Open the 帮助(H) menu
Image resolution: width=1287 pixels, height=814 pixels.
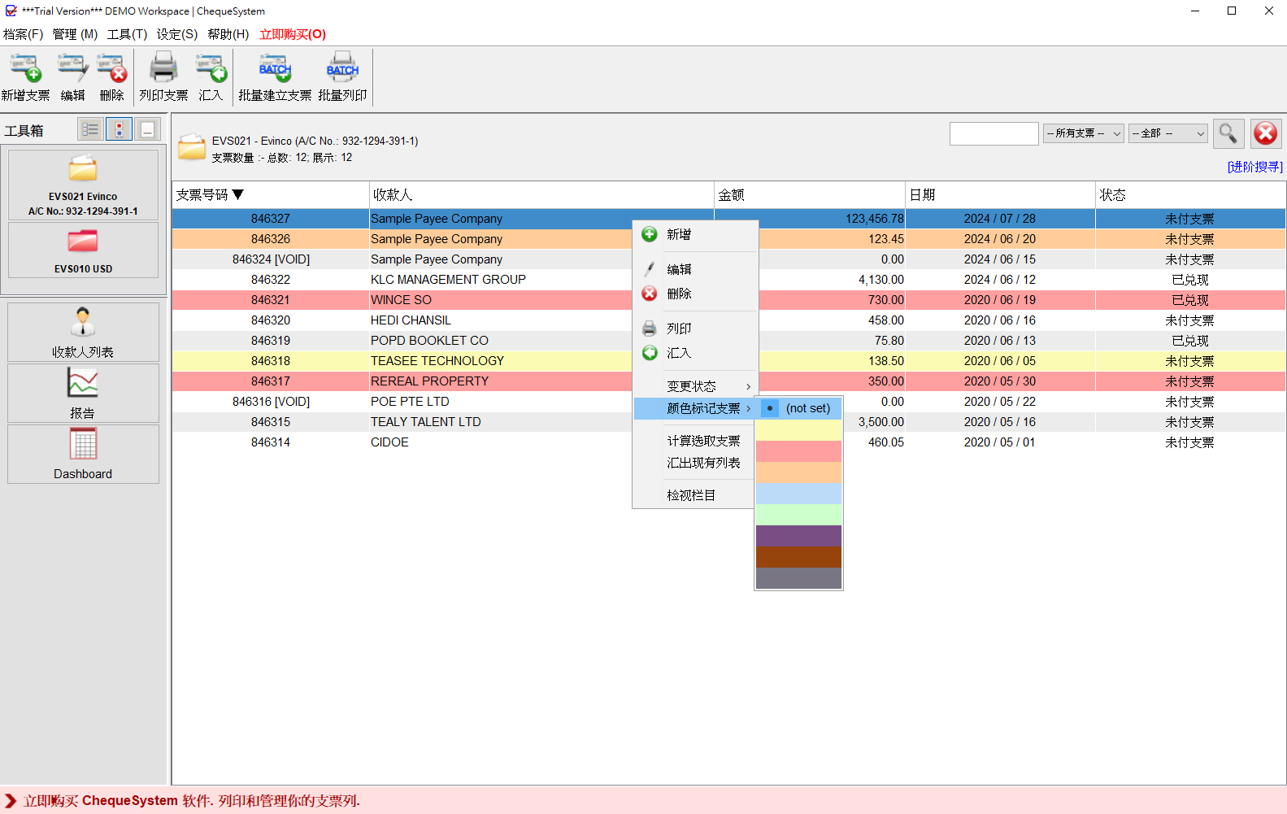point(228,34)
